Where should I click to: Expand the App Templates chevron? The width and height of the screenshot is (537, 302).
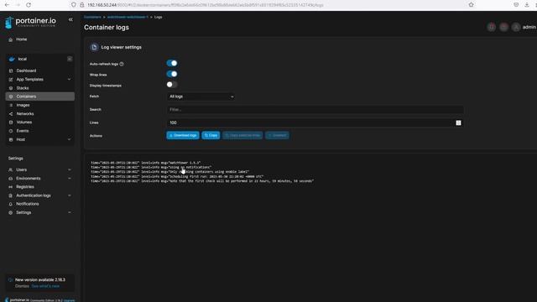click(69, 80)
